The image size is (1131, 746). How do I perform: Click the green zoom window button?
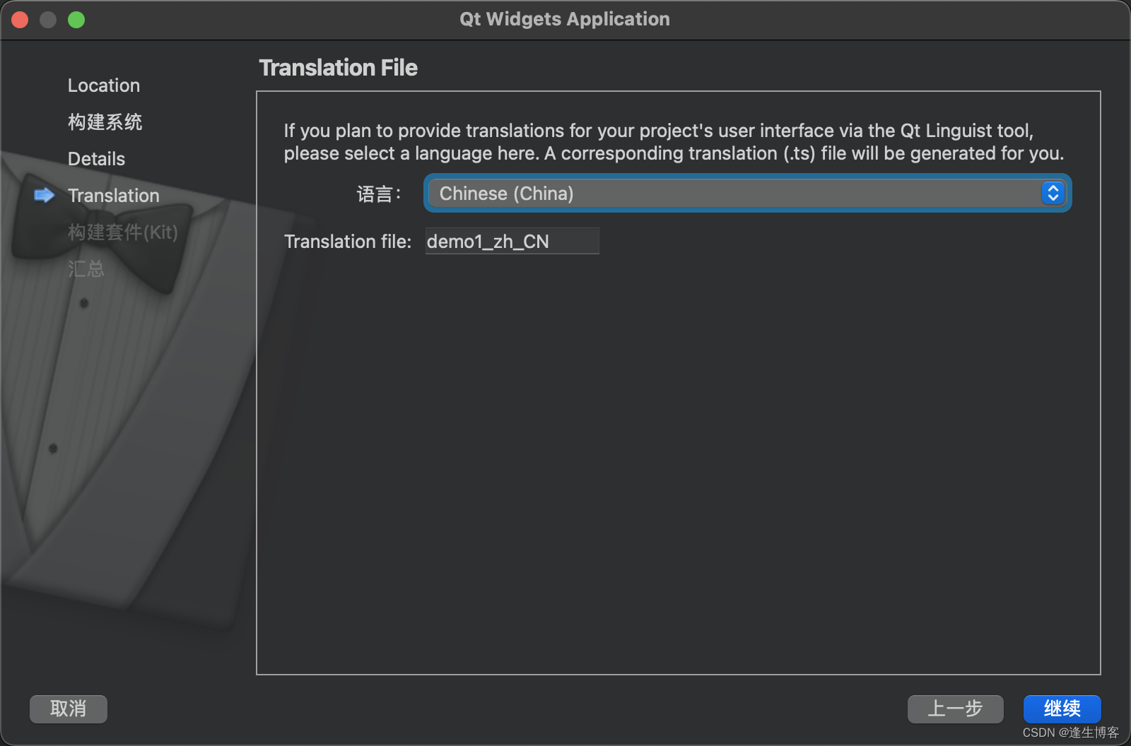(x=76, y=20)
